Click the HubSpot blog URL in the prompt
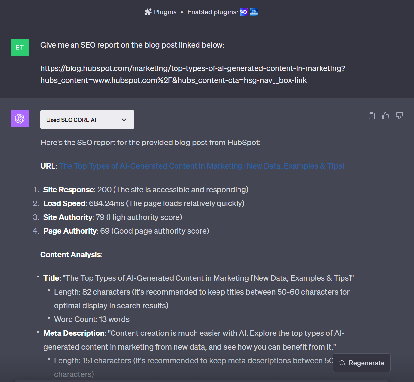Screen dimensions: 414x382 pyautogui.click(x=193, y=74)
